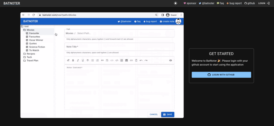Screen dimensions: 274x126
Task: Click the LOGIN button in header
Action: [x=264, y=3]
